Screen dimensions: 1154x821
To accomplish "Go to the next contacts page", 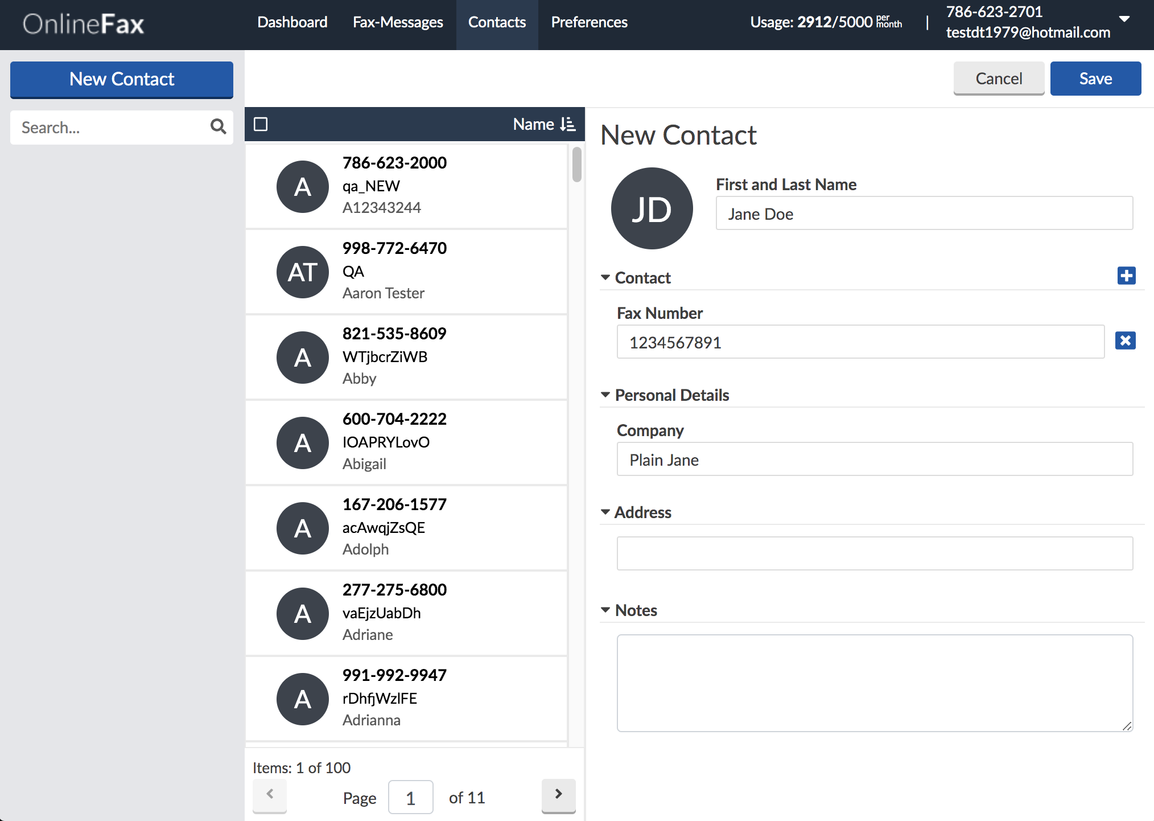I will 558,795.
